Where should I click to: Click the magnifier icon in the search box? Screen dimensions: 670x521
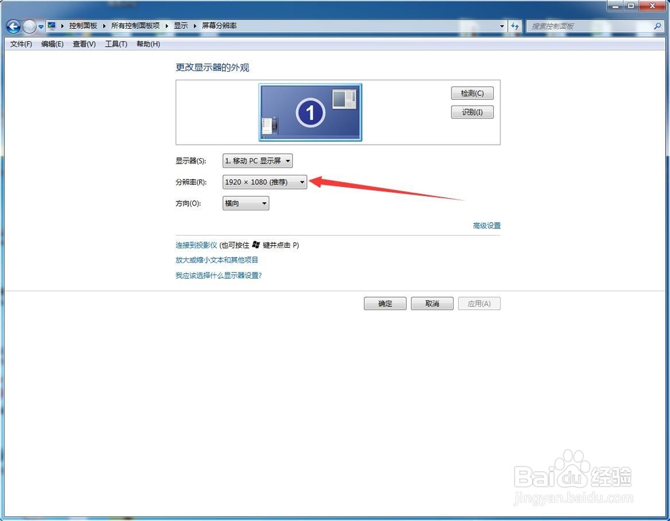659,25
